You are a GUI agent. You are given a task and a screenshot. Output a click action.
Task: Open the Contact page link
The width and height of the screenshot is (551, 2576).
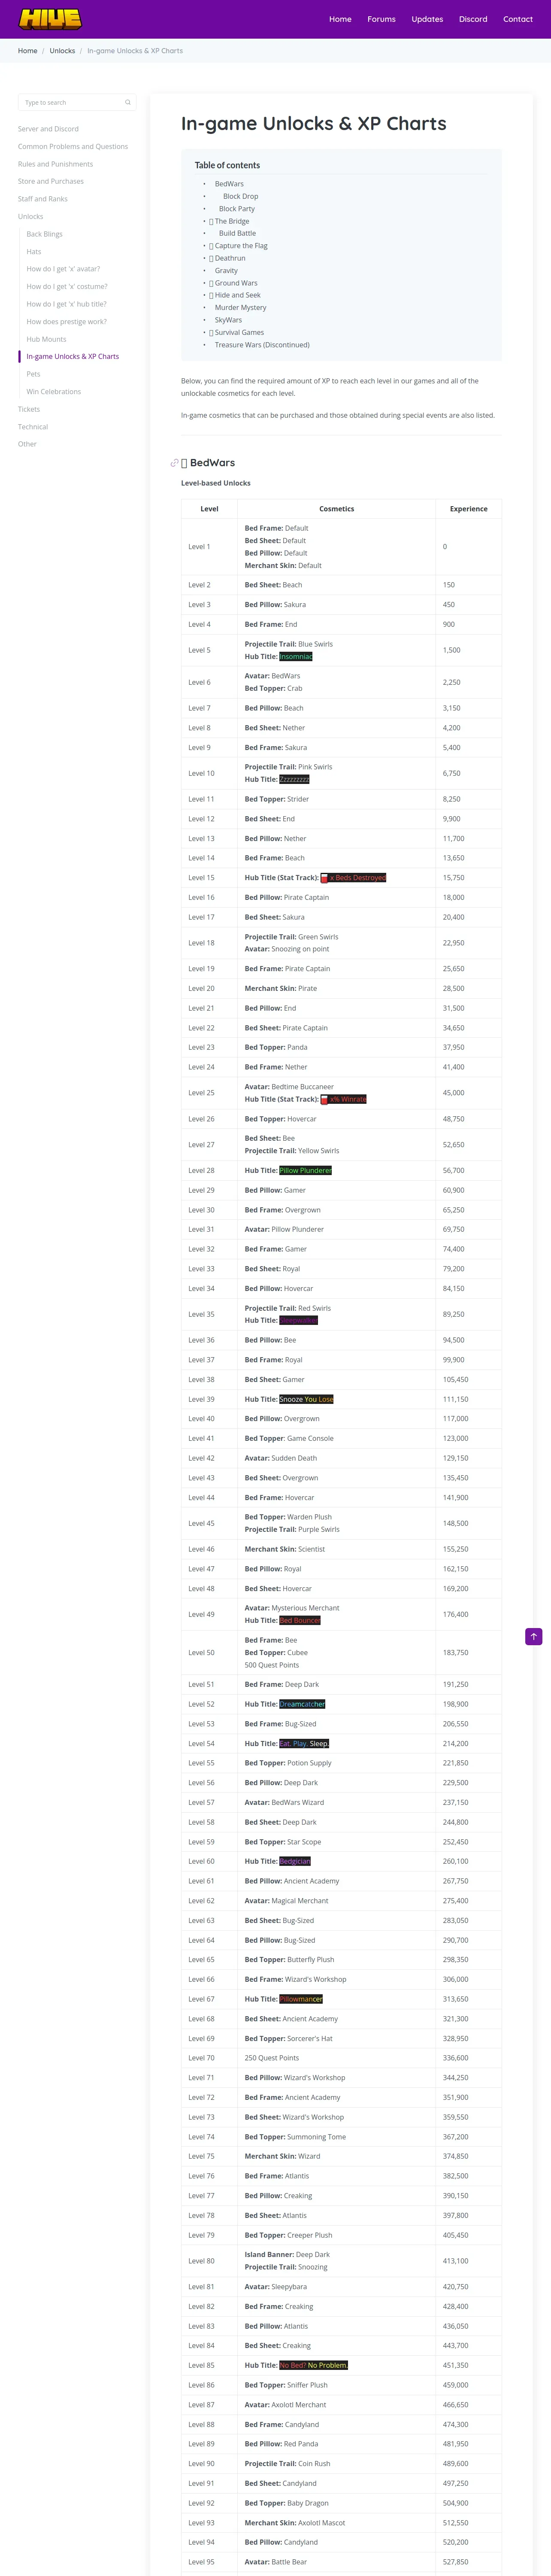coord(518,19)
